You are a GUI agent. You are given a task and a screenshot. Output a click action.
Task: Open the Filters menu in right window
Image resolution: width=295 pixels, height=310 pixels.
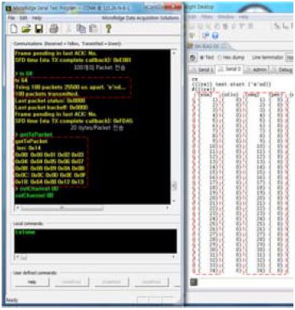tap(207, 17)
